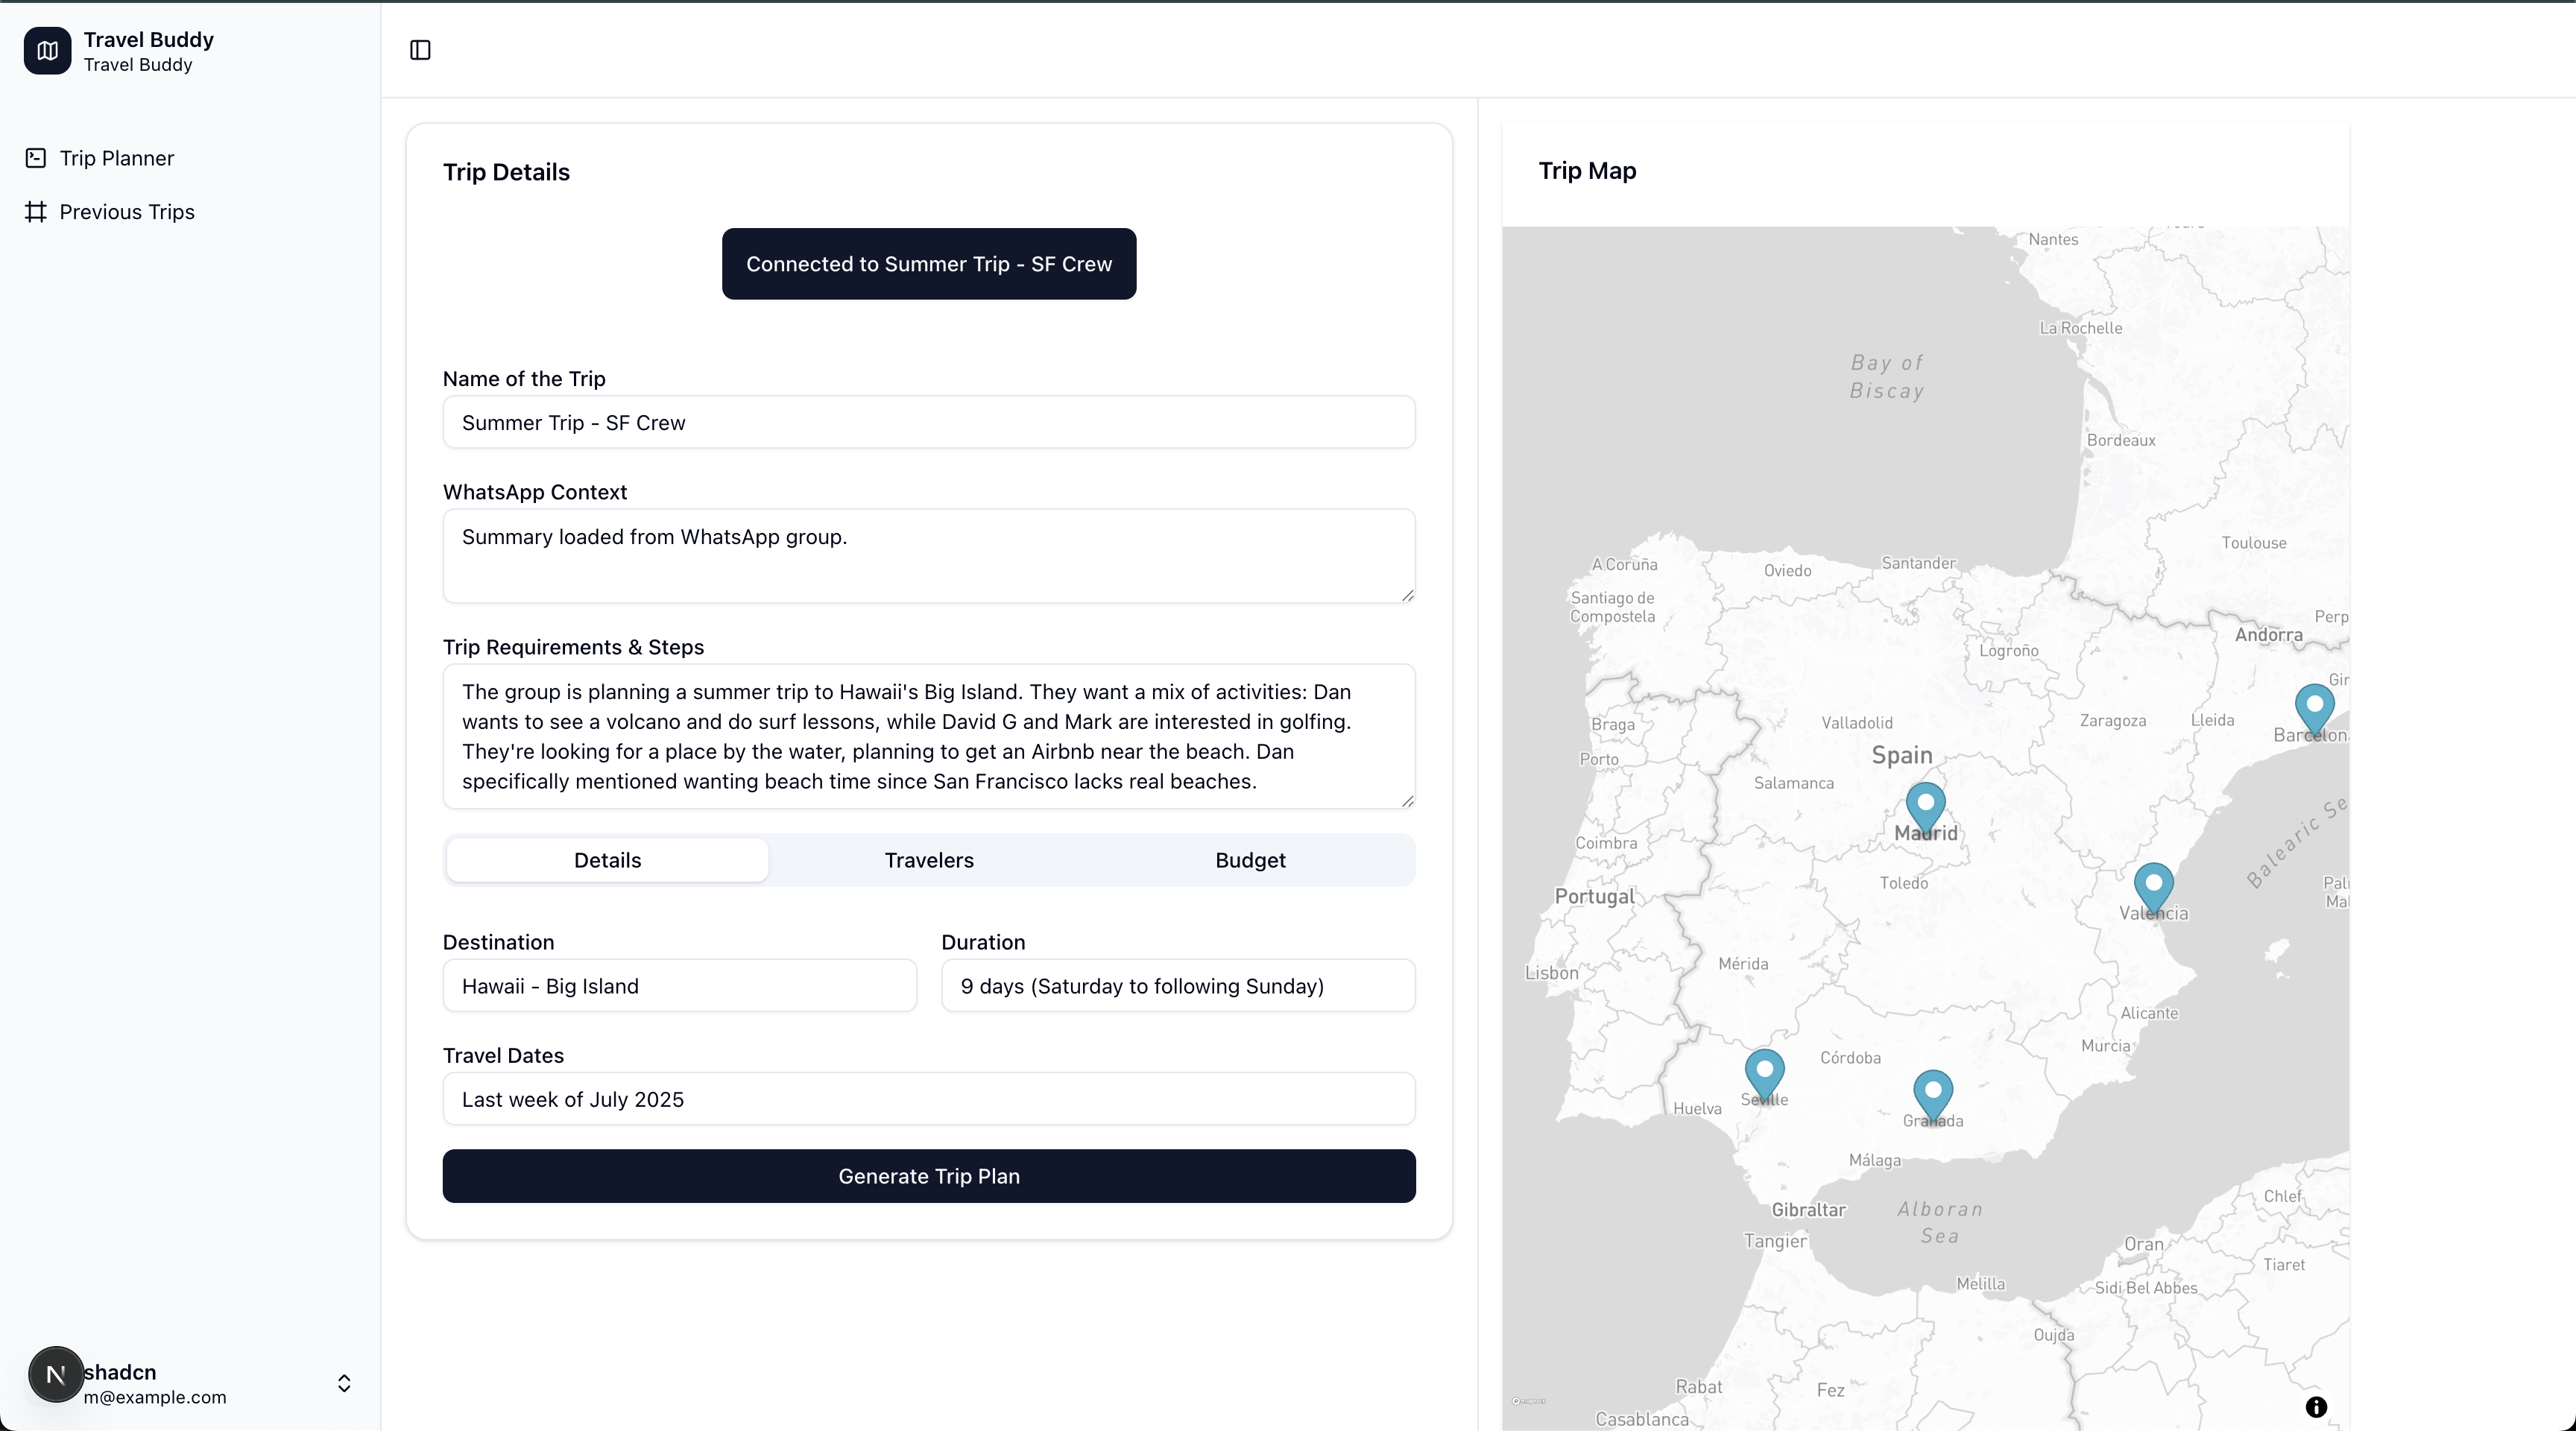
Task: Click the Valencia map pin
Action: tap(2153, 887)
